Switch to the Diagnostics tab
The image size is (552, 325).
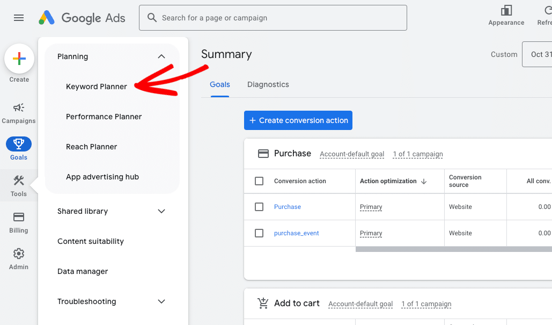pyautogui.click(x=268, y=84)
